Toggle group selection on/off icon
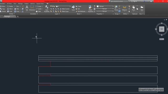 (x=119, y=11)
